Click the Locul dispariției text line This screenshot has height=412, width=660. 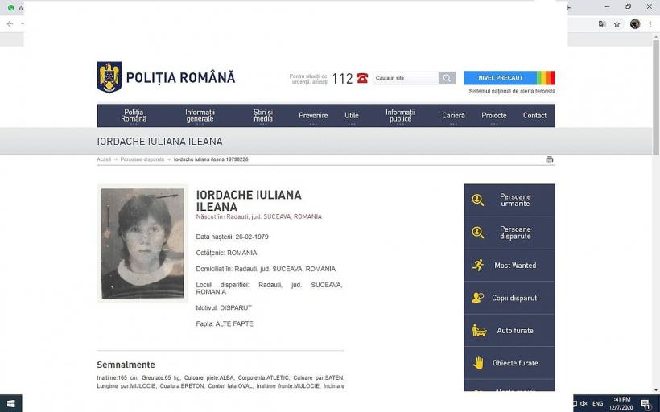pos(270,288)
